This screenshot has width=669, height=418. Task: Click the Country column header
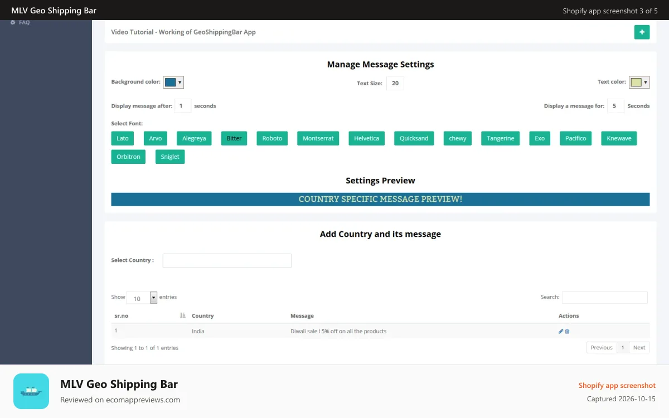[203, 316]
